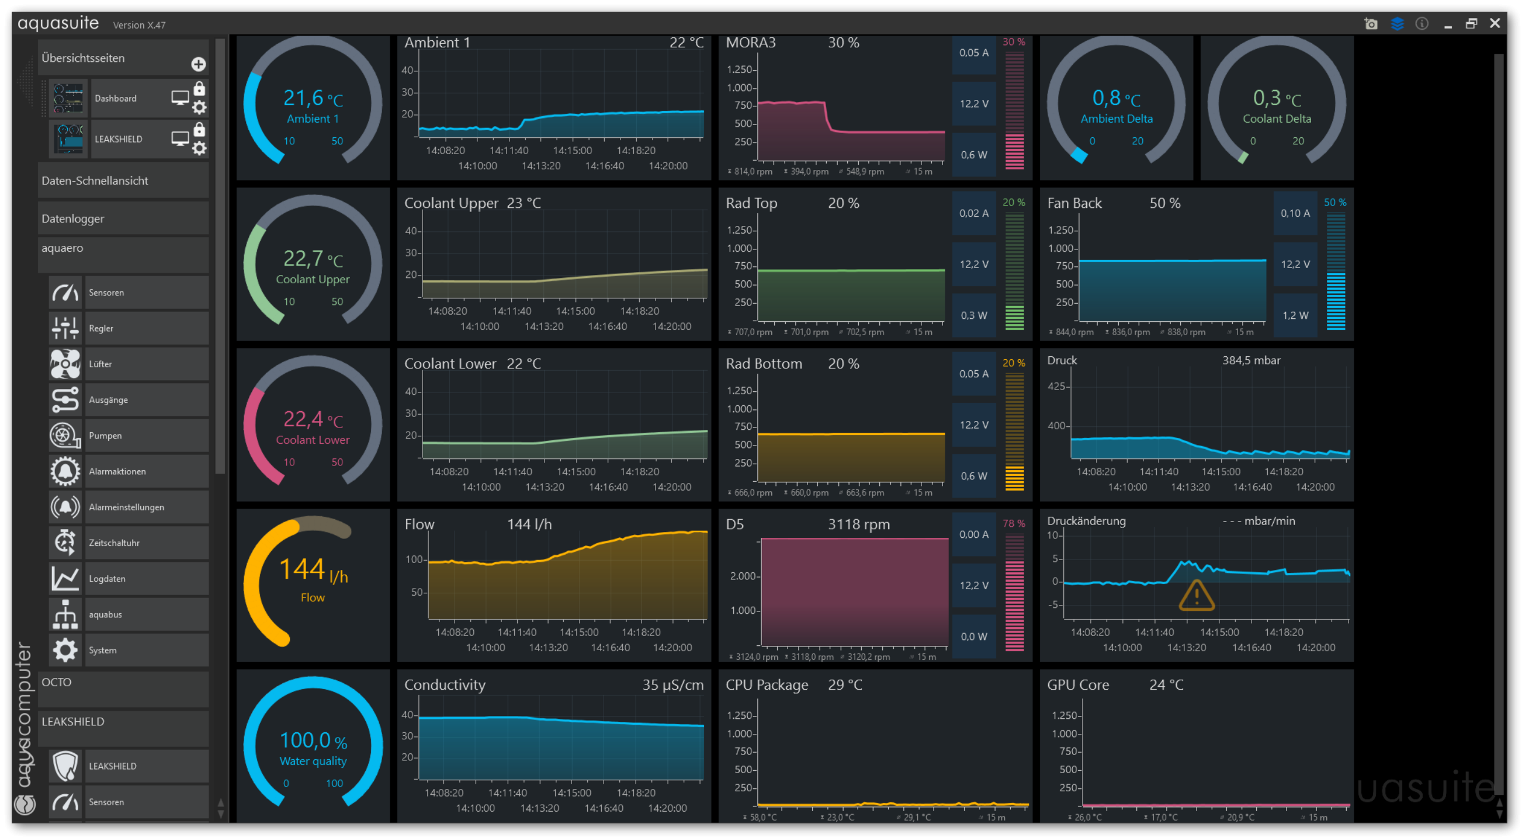Click the aquabus network icon
1522x838 pixels.
coord(65,614)
